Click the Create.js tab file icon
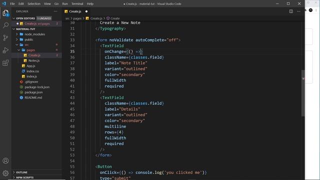The width and height of the screenshot is (320, 180). tap(66, 11)
